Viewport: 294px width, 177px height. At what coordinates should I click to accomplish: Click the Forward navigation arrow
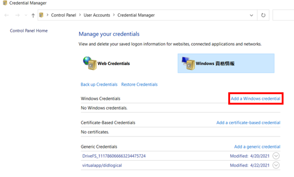[x=17, y=15]
